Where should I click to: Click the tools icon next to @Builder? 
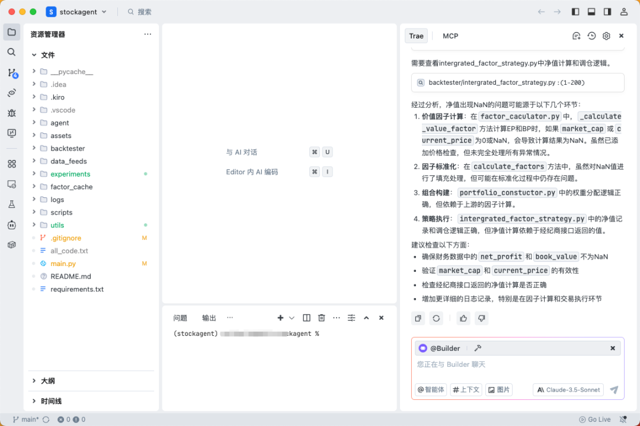click(478, 348)
